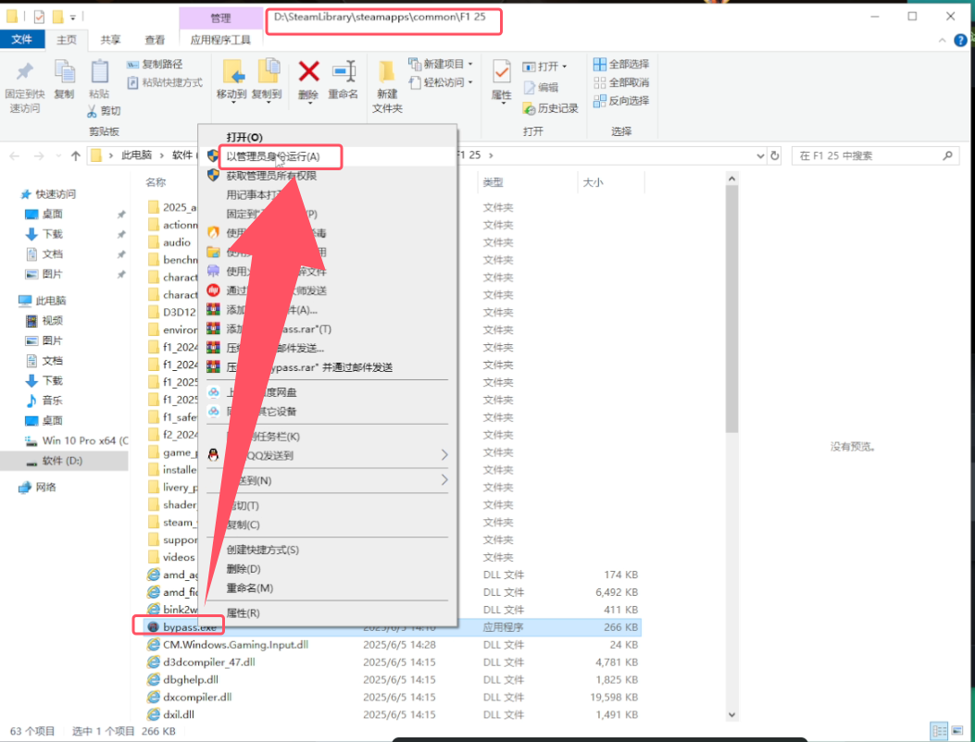Click the shield icon beside 获取管理员所有权限
The width and height of the screenshot is (975, 742).
pos(213,176)
